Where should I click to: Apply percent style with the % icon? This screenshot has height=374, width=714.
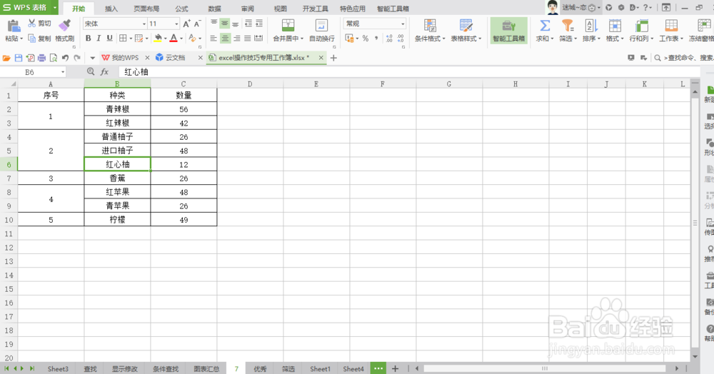(365, 39)
